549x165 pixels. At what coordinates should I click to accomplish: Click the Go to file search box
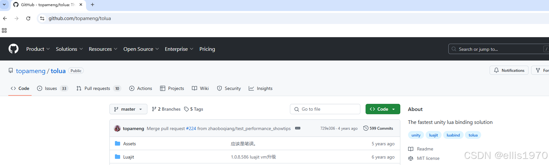(x=325, y=109)
